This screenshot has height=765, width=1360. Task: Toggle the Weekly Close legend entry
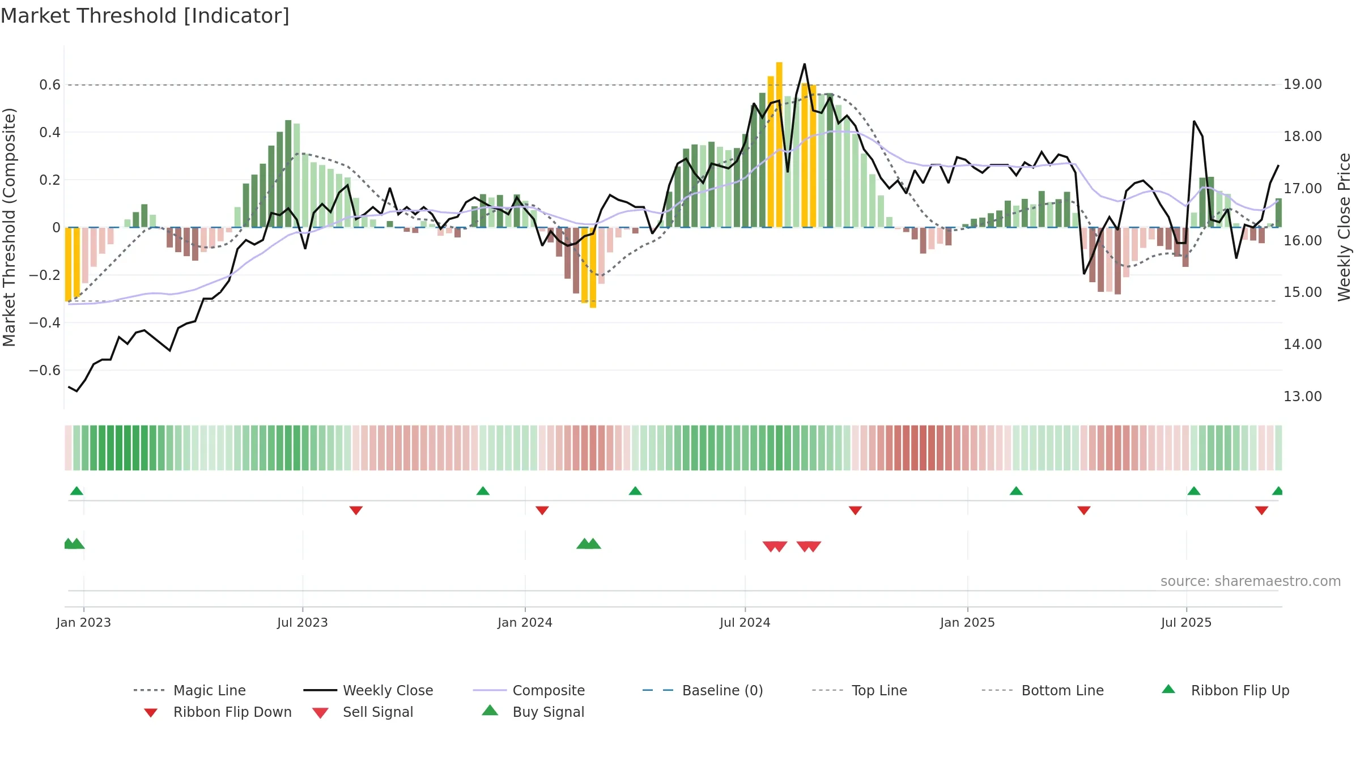pyautogui.click(x=368, y=690)
